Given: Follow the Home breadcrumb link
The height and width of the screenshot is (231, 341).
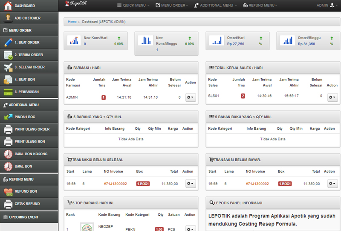Looking at the screenshot, I should 72,22.
